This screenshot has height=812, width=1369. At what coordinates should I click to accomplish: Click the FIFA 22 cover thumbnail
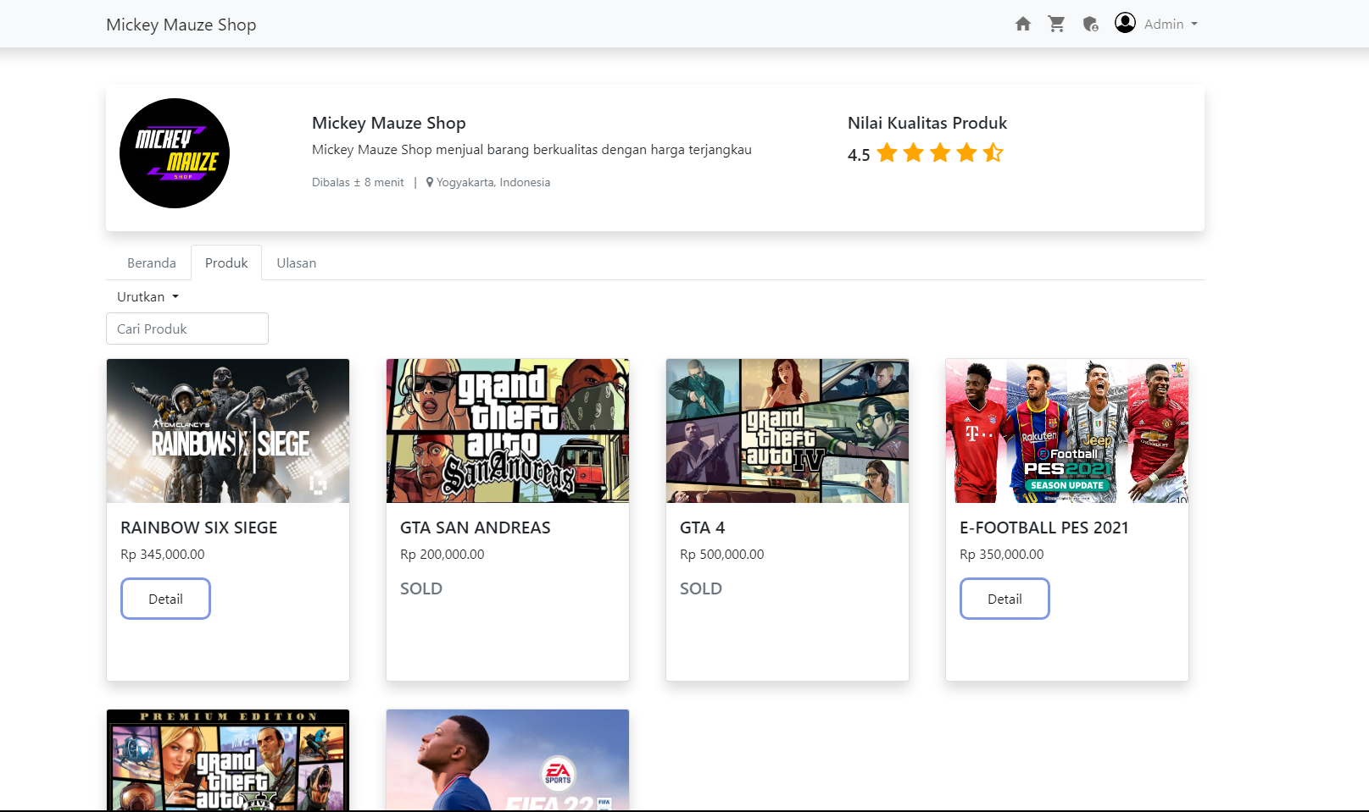pos(508,760)
